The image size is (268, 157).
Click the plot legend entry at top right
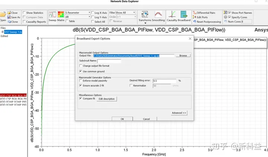[230, 40]
